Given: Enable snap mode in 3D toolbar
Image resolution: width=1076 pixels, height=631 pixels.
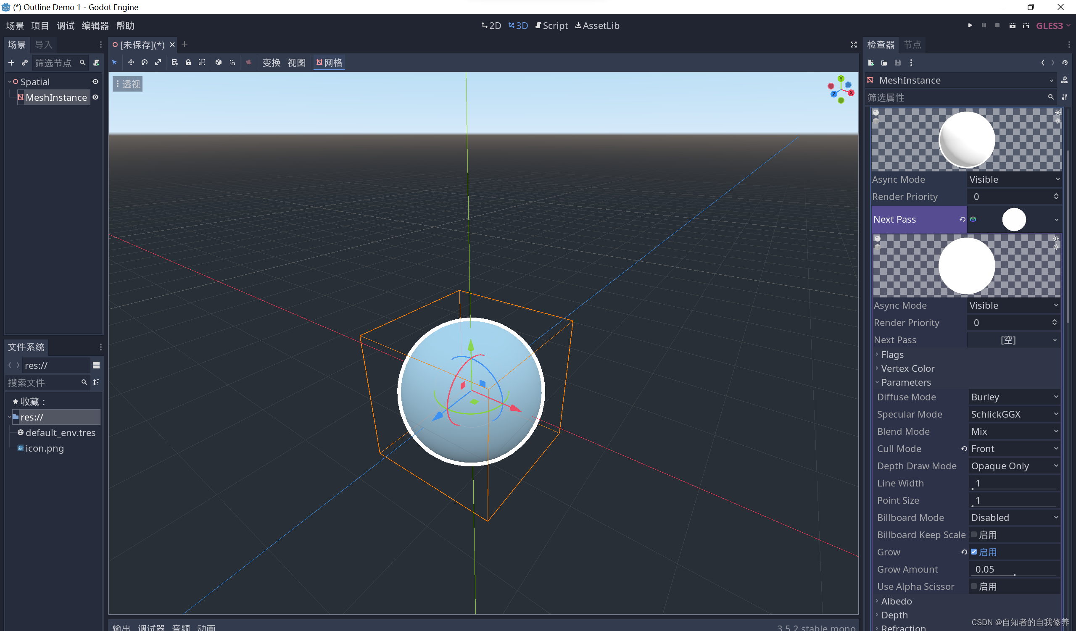Looking at the screenshot, I should (232, 62).
